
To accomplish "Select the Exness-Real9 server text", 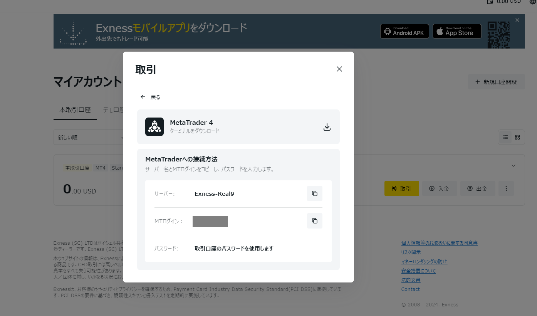I will point(214,194).
